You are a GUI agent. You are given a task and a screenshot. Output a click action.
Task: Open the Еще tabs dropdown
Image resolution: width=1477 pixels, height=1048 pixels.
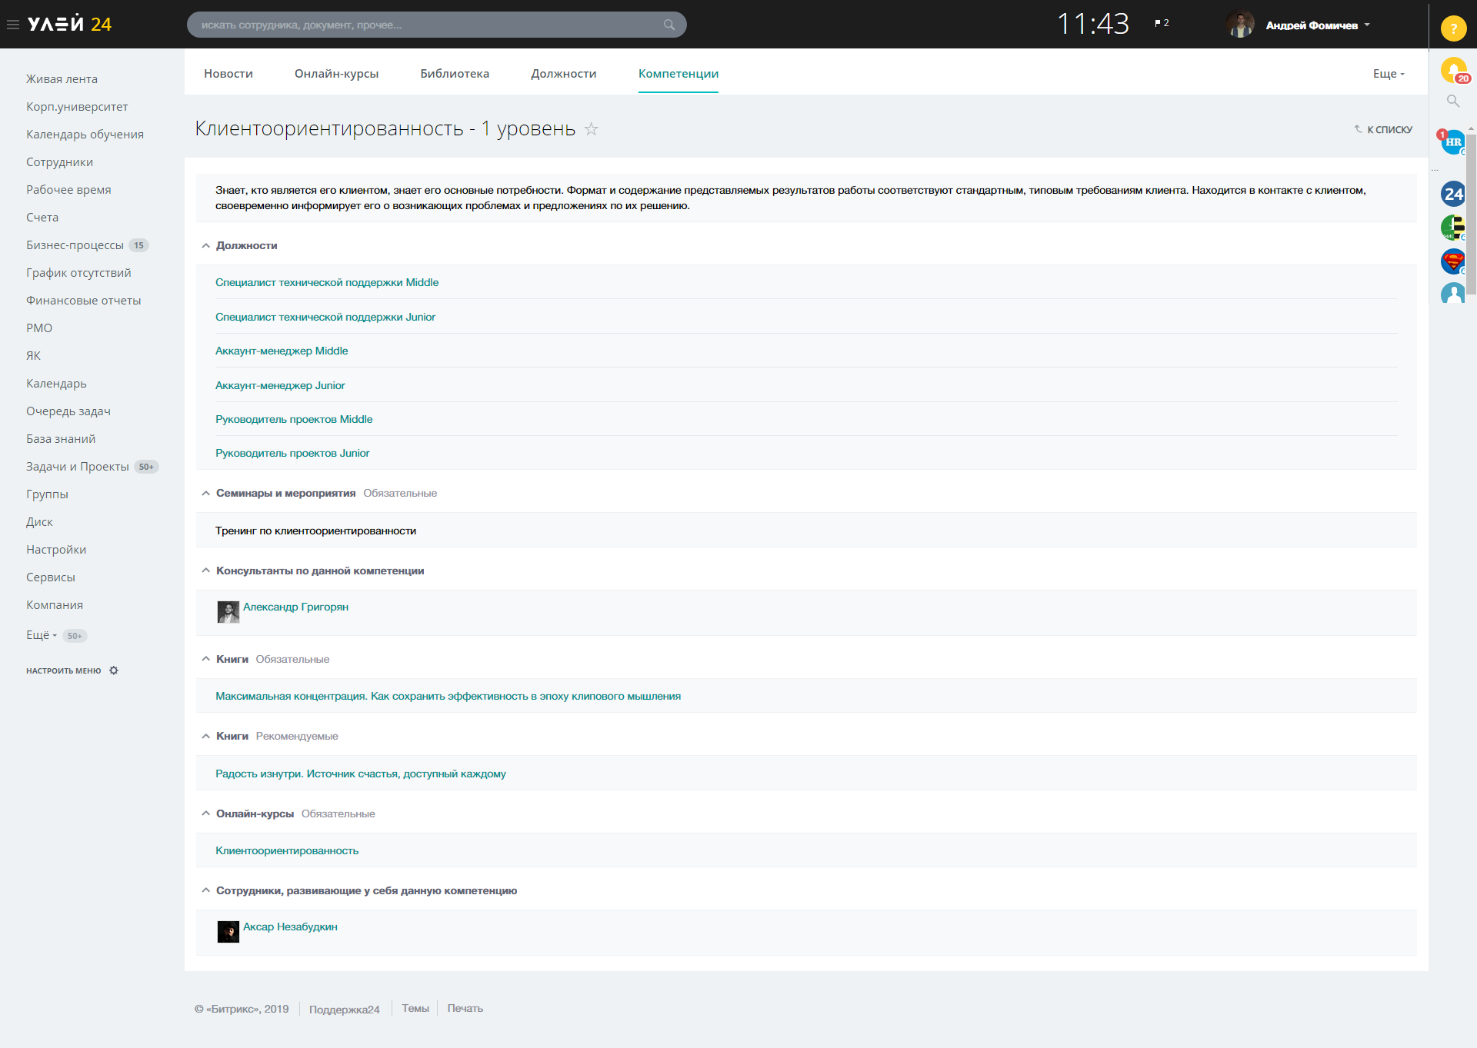tap(1389, 74)
